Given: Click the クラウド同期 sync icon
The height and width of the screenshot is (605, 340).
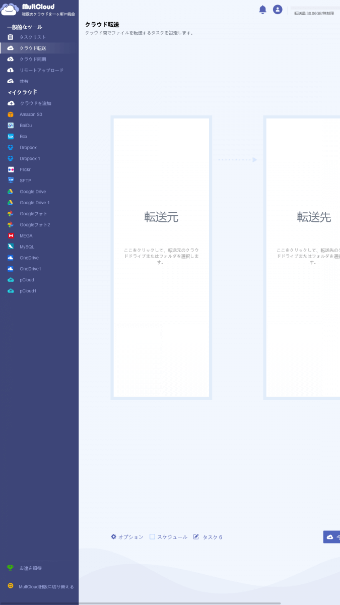Looking at the screenshot, I should [x=10, y=59].
